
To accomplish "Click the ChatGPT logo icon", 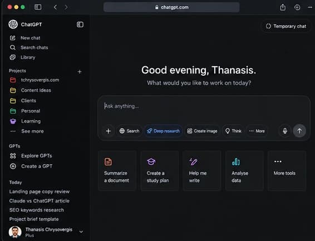I will pos(13,24).
